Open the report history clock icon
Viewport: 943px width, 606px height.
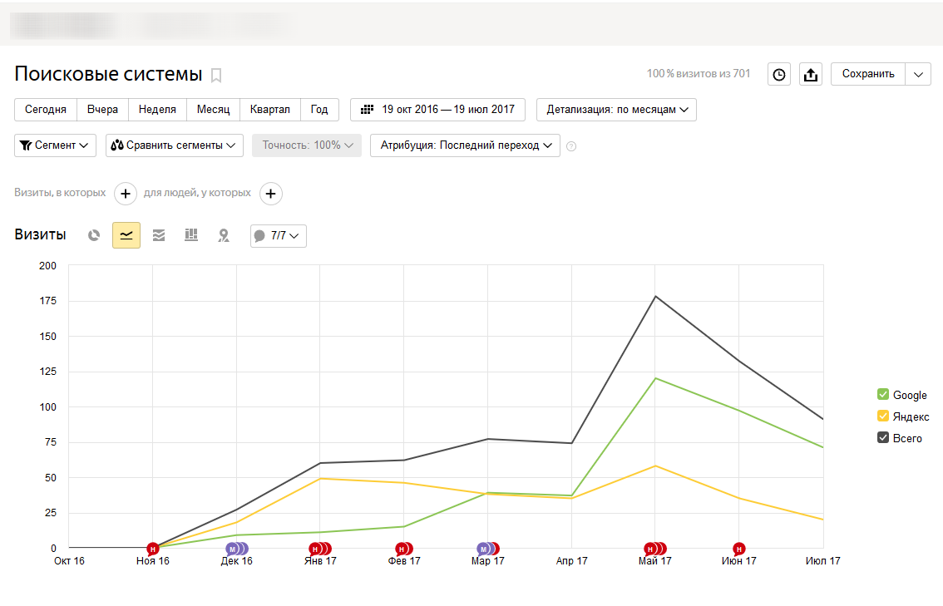click(778, 74)
